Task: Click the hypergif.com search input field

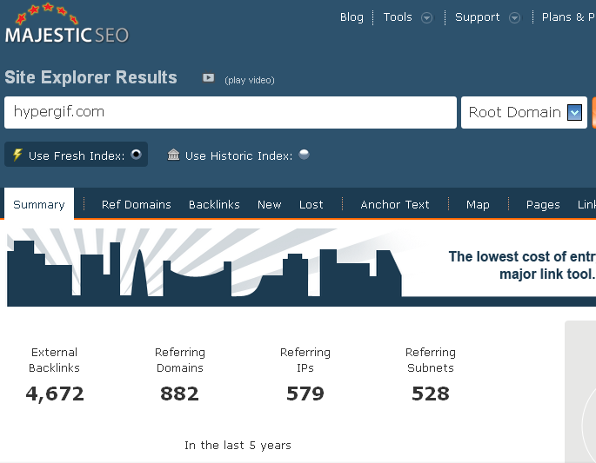Action: click(x=231, y=112)
